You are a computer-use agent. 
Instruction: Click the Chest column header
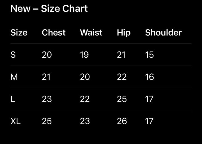[54, 33]
